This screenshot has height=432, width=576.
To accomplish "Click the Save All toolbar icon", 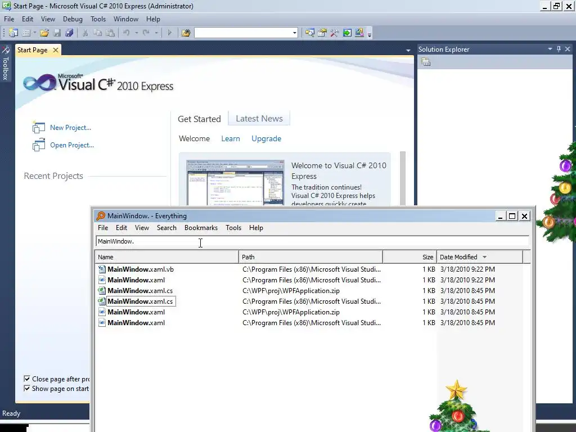I will (69, 33).
